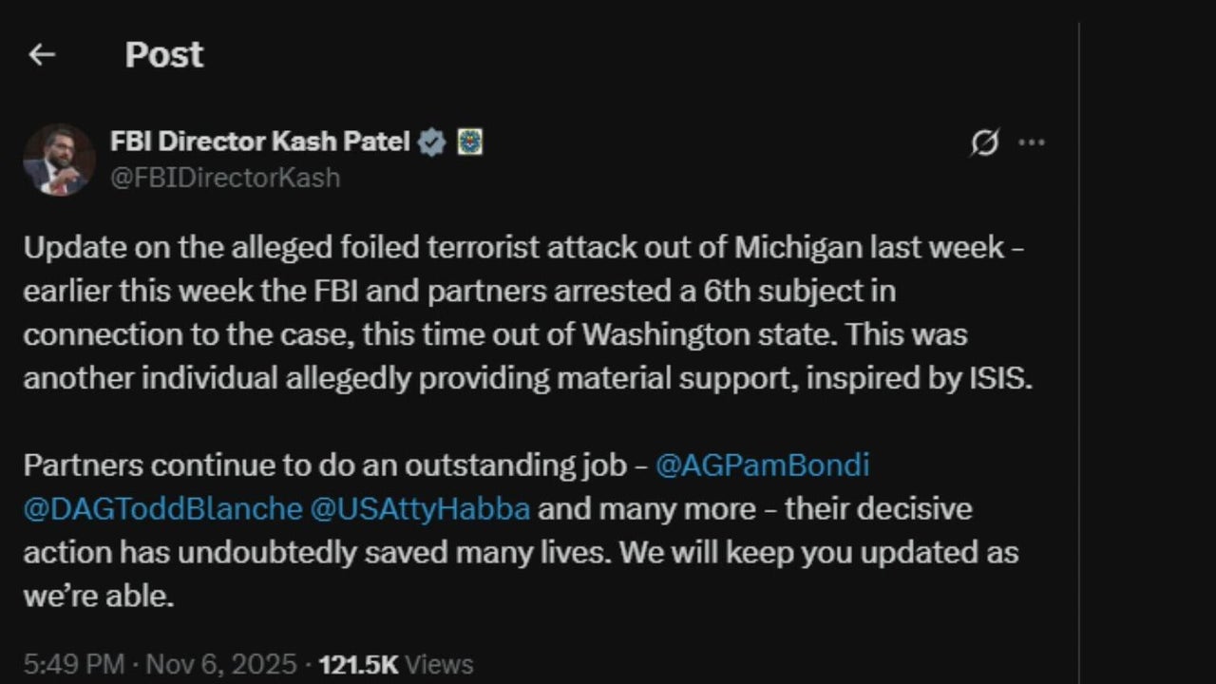
Task: Click the display name FBI Director Kash Patel
Action: pos(259,142)
